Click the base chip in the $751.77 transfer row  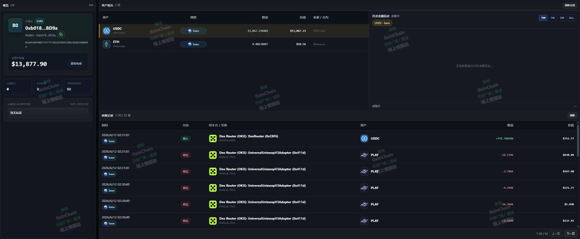click(109, 141)
